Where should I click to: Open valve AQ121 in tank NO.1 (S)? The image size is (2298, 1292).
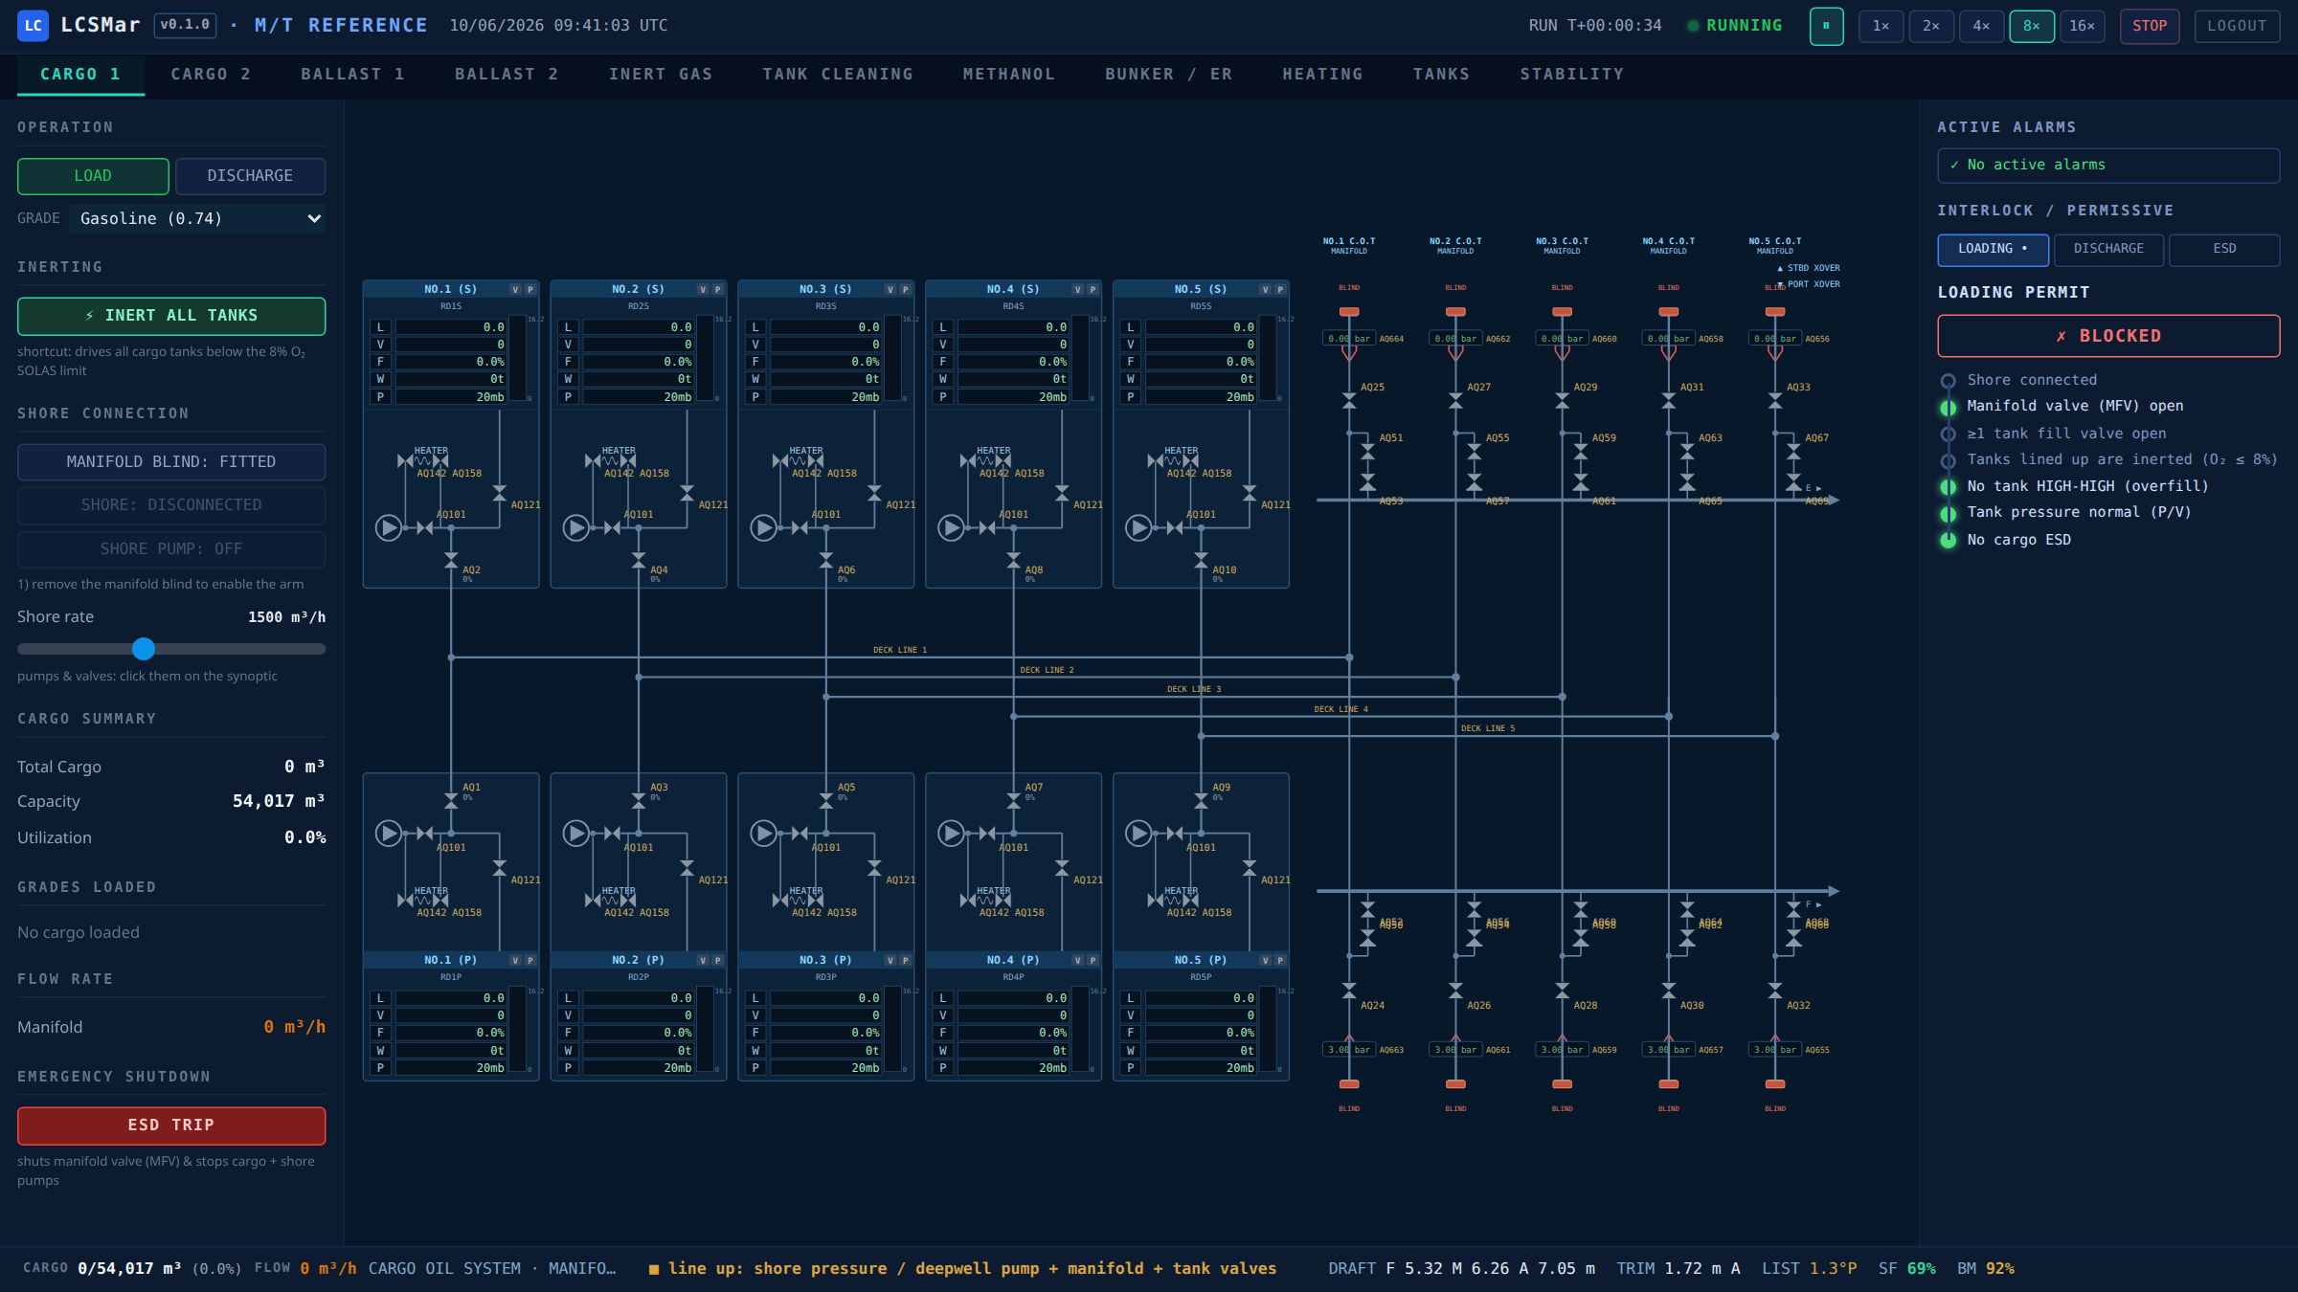coord(500,493)
